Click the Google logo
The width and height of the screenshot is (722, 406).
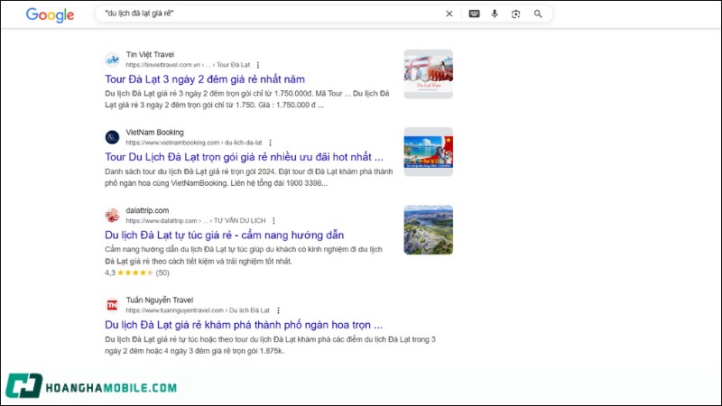tap(51, 14)
